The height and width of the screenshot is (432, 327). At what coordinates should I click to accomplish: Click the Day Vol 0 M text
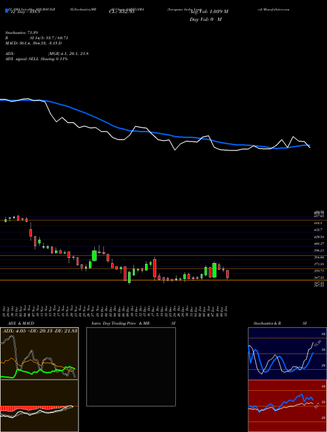pyautogui.click(x=205, y=20)
